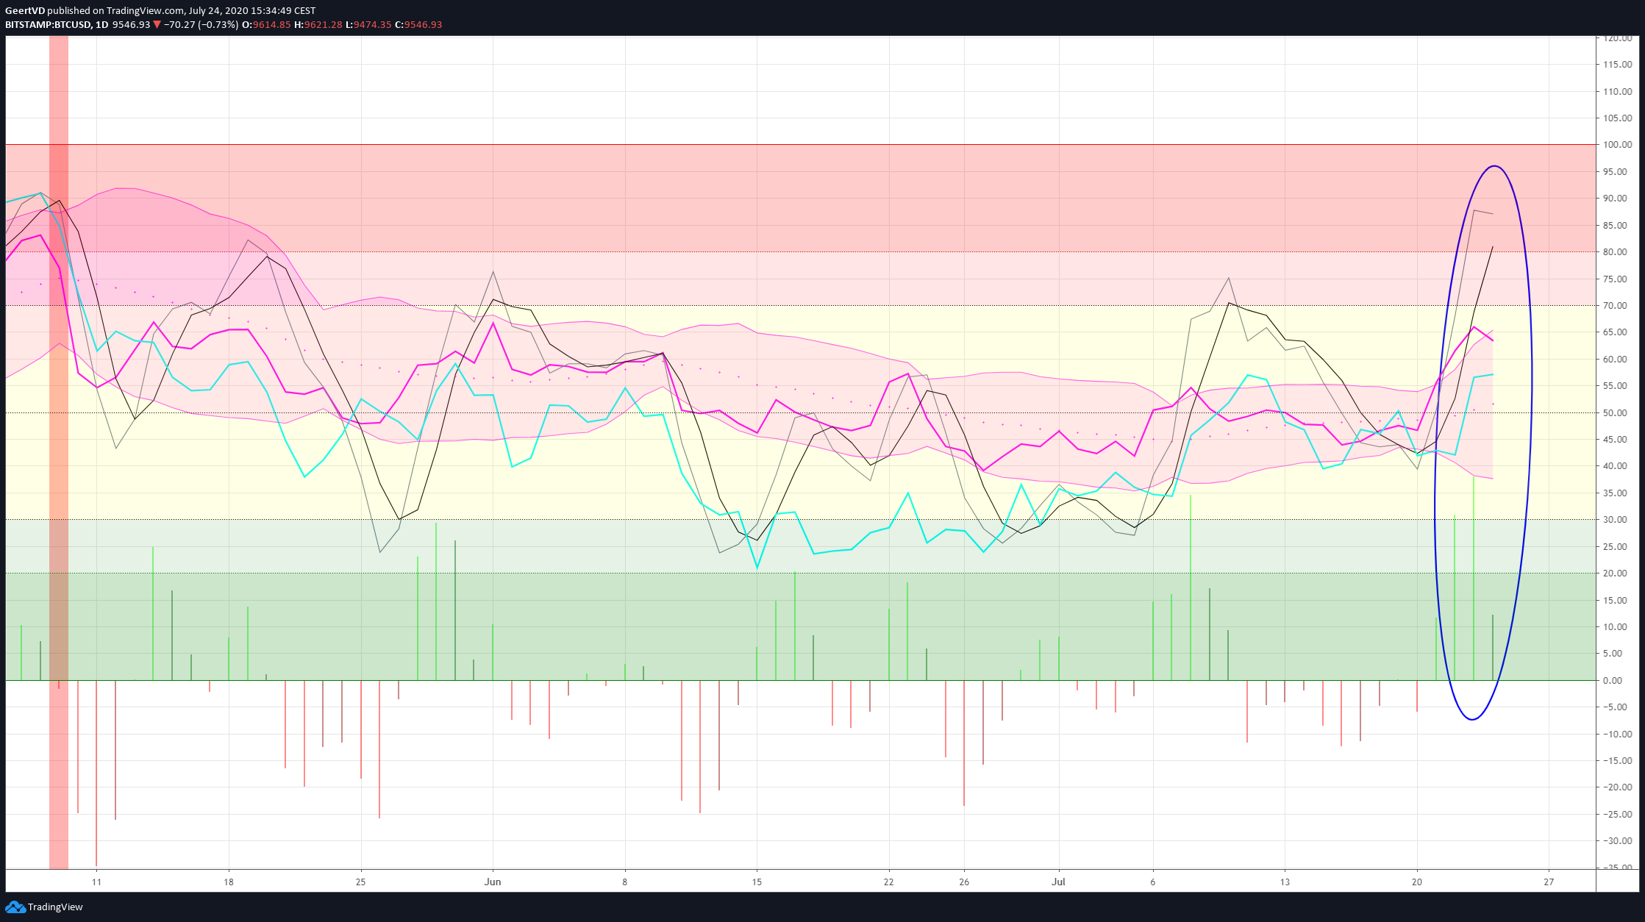
Task: Click the close price C:9546.93
Action: (418, 24)
